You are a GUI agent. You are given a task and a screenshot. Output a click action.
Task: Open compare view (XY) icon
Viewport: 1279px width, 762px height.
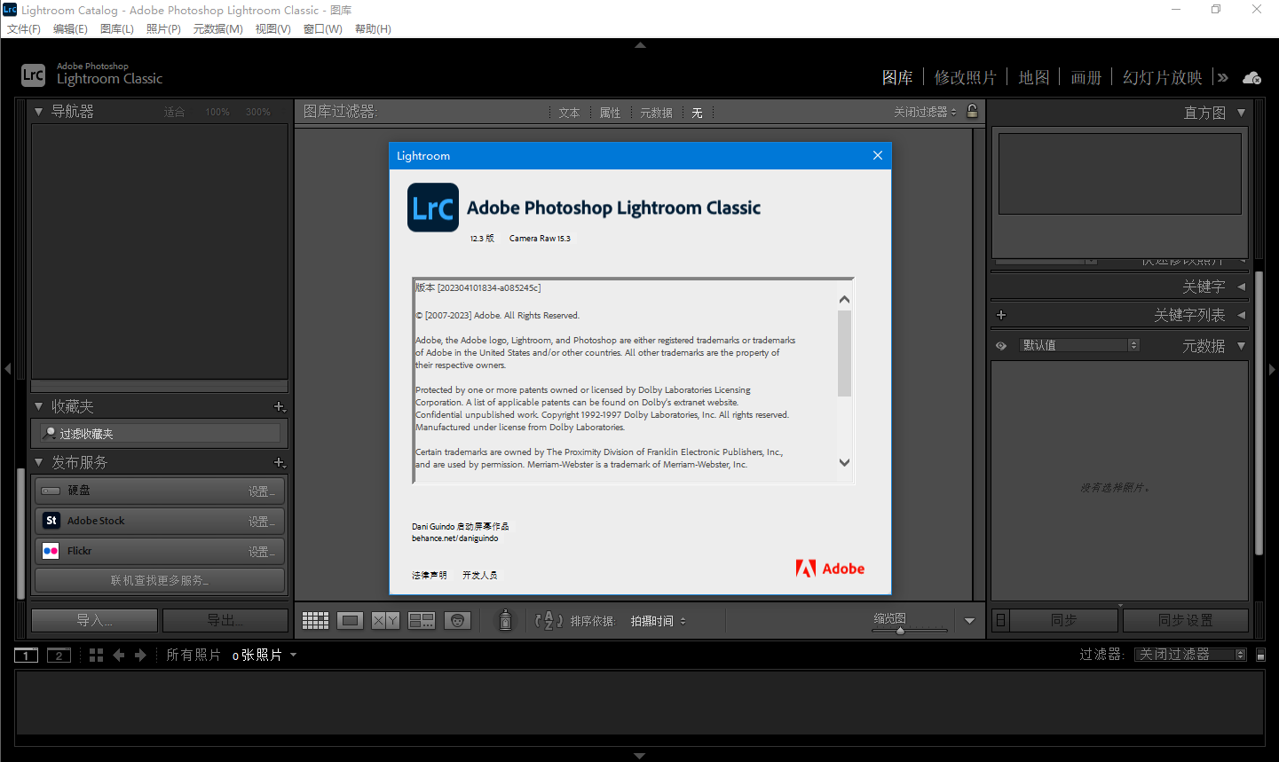coord(385,621)
